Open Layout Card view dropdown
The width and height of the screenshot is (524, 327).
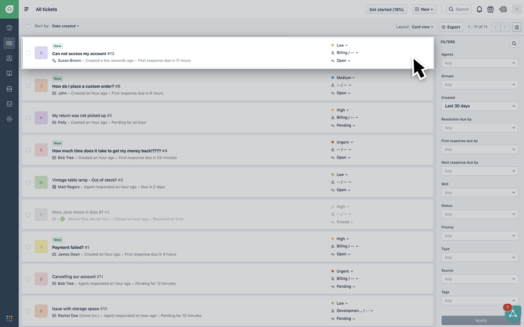[x=423, y=27]
